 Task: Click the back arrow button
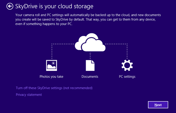(10, 6)
